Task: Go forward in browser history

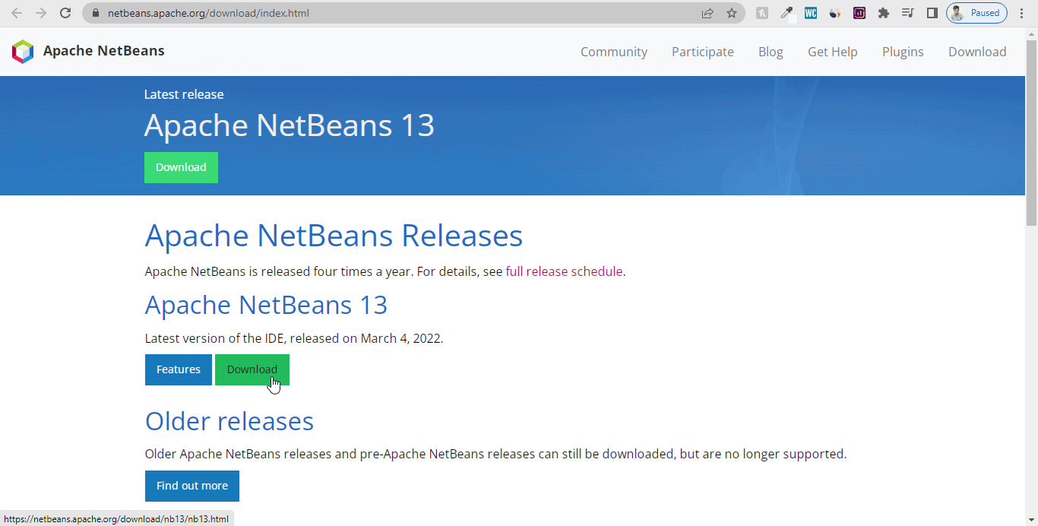Action: [41, 13]
